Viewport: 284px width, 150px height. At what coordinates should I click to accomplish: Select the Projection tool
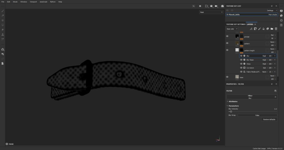tap(2, 20)
